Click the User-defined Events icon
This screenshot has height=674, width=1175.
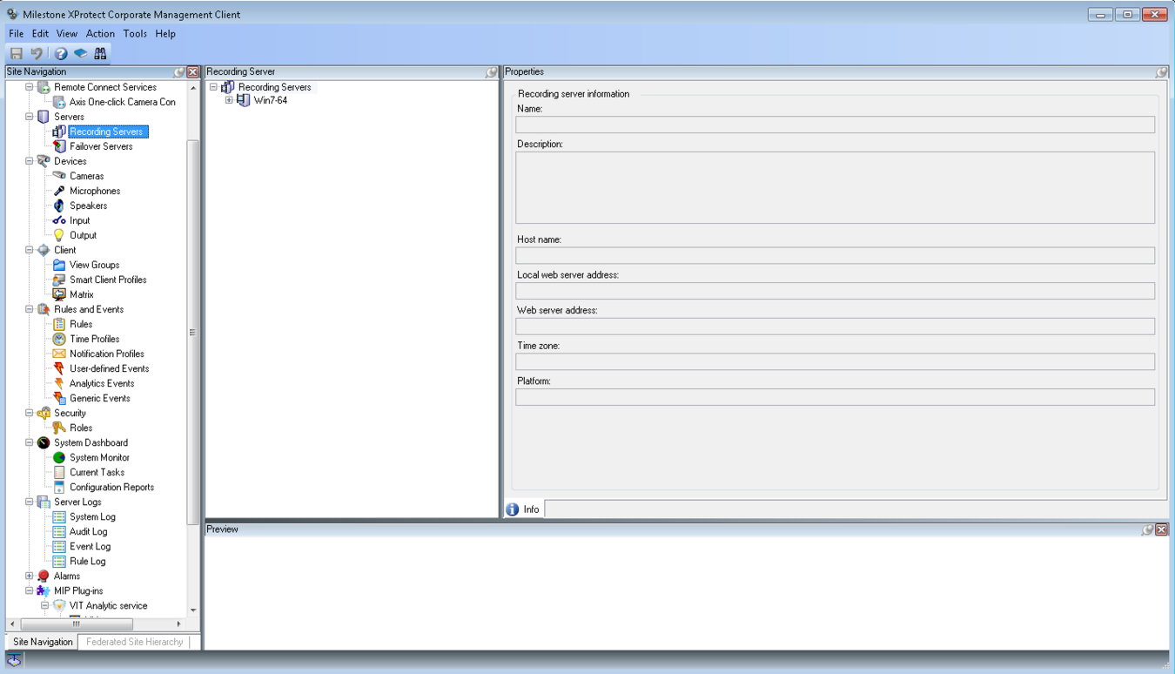(59, 368)
